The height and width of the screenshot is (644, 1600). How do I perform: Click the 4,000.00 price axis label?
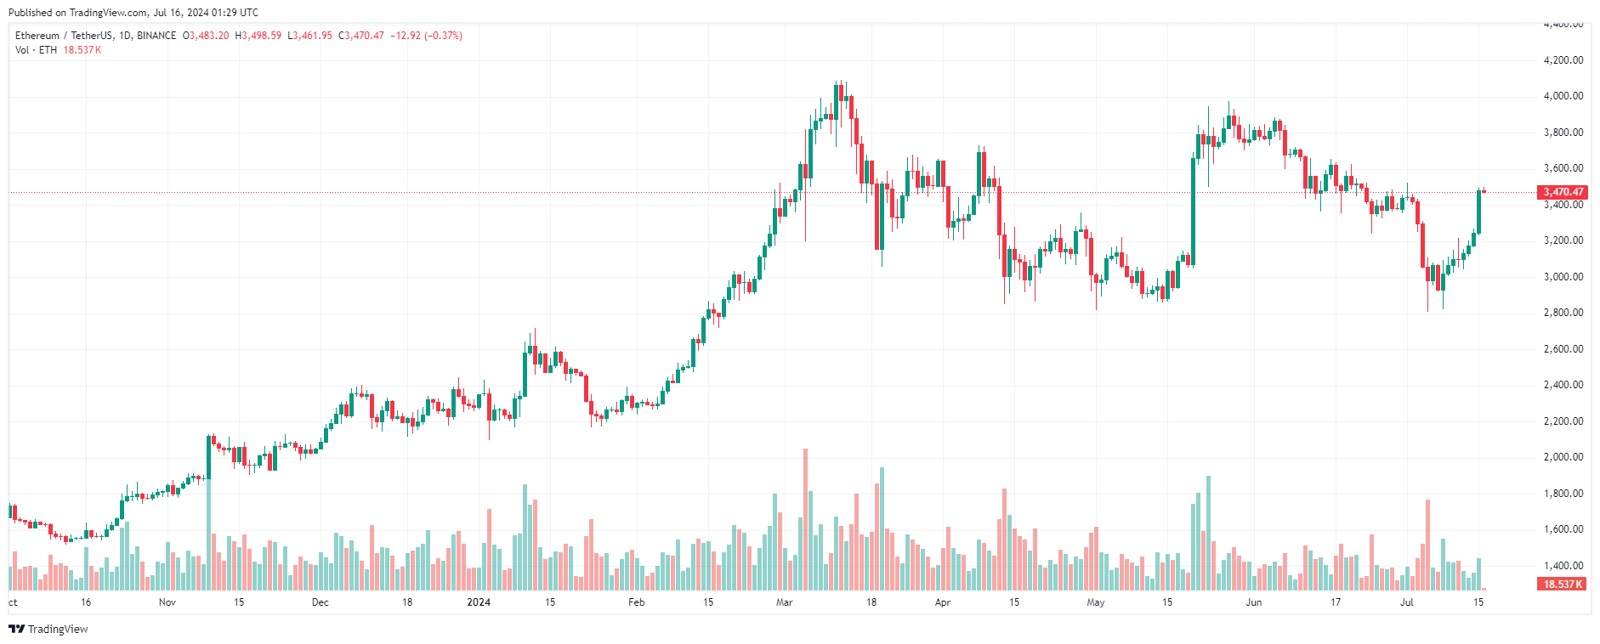coord(1563,96)
